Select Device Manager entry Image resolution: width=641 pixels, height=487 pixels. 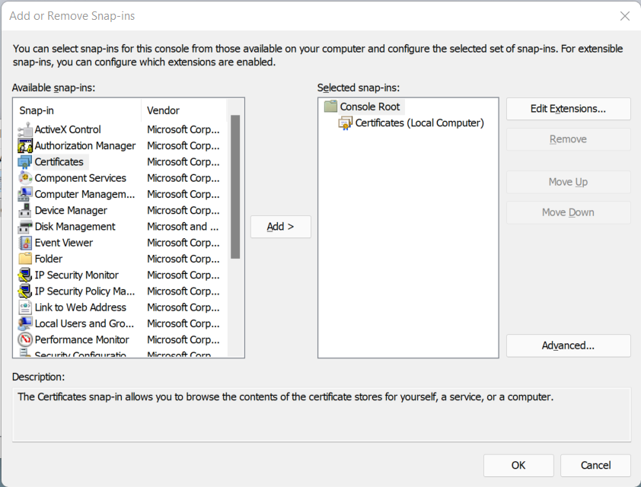[x=71, y=211]
